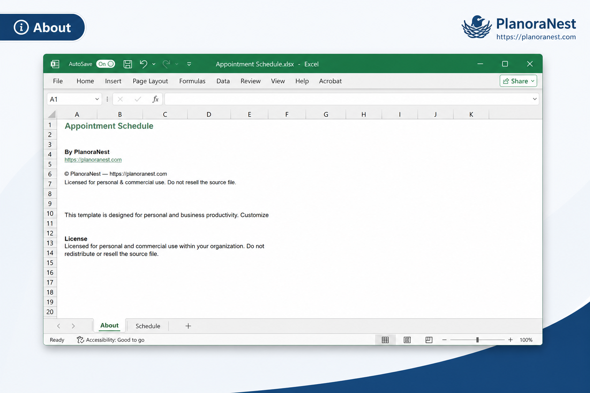Click Accessibility: Good to go status
This screenshot has height=393, width=590.
point(111,340)
